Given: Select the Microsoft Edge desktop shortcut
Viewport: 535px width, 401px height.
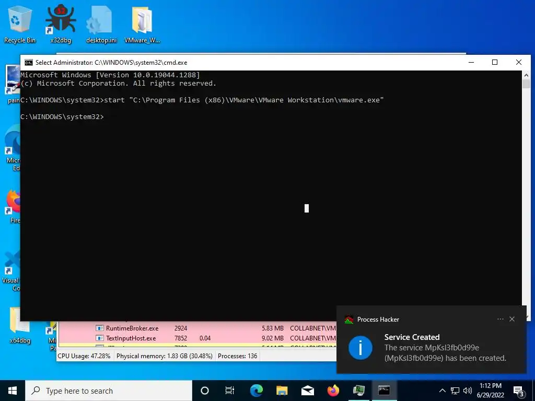Looking at the screenshot, I should pyautogui.click(x=13, y=147).
